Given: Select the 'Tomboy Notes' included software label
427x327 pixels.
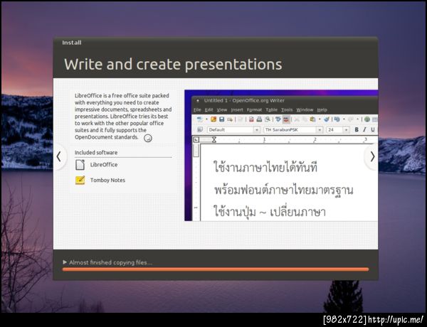Looking at the screenshot, I should (x=108, y=180).
